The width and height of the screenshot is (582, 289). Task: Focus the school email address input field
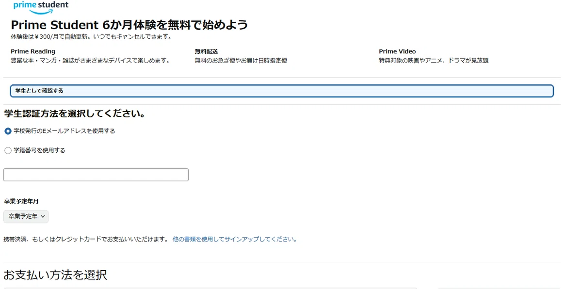(96, 175)
